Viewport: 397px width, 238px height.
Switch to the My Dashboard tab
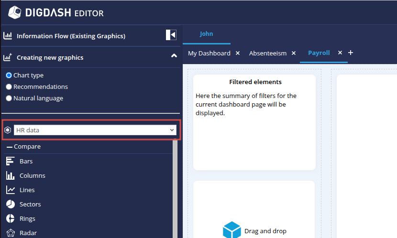coord(209,53)
